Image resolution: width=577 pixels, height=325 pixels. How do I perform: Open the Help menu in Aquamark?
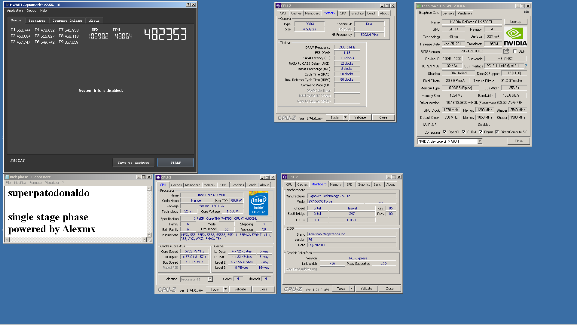click(44, 11)
